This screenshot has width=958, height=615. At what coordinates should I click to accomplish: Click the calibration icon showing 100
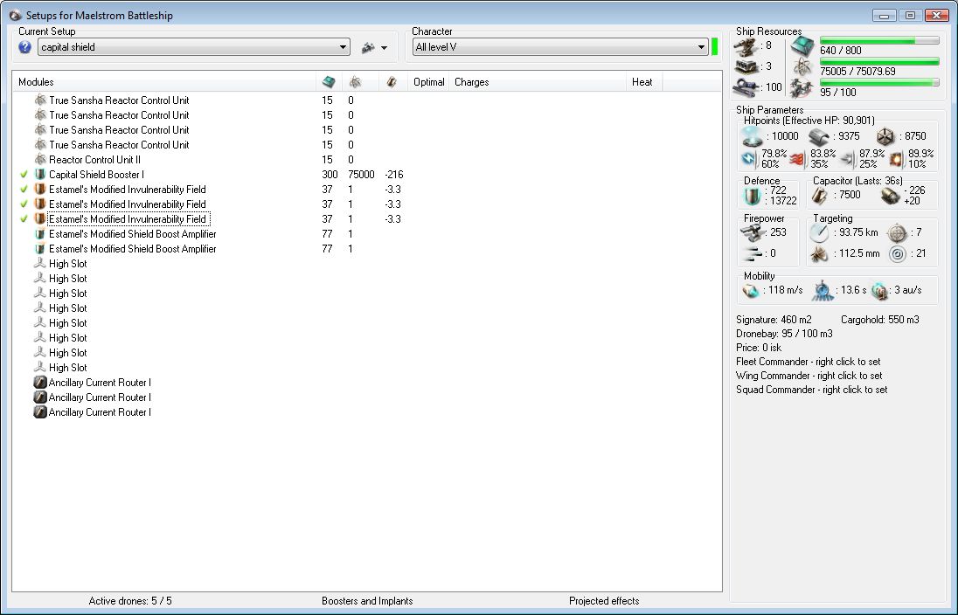click(747, 87)
